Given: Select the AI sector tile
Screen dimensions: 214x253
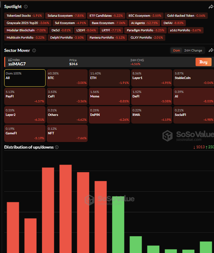Looking at the screenshot, I should (x=194, y=96).
